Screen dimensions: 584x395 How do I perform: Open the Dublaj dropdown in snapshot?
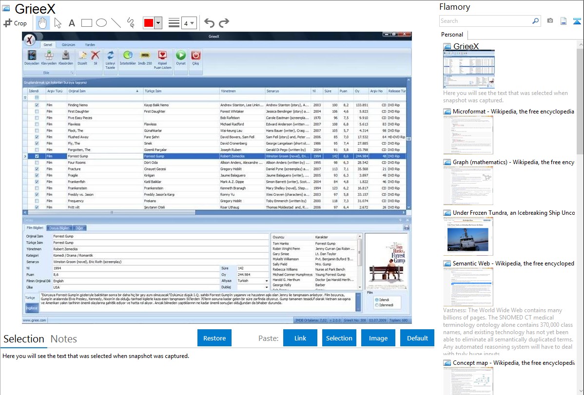pos(266,287)
